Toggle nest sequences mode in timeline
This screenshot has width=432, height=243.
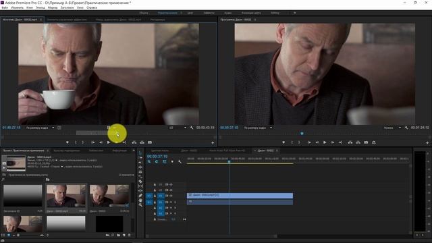[149, 162]
